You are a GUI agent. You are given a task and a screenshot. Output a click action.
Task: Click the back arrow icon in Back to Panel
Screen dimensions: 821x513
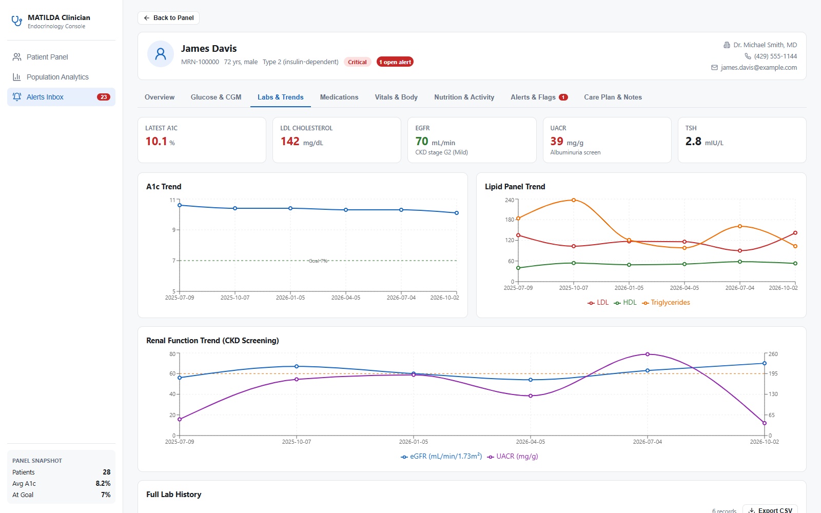click(147, 18)
